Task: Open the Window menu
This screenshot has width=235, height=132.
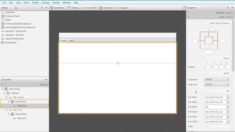Action: point(66,3)
